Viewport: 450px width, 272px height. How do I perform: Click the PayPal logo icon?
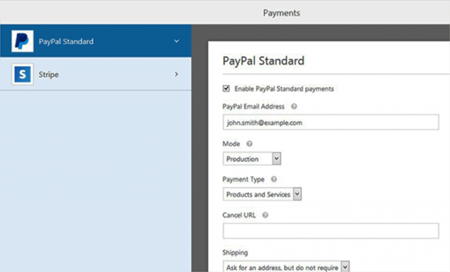pyautogui.click(x=22, y=41)
